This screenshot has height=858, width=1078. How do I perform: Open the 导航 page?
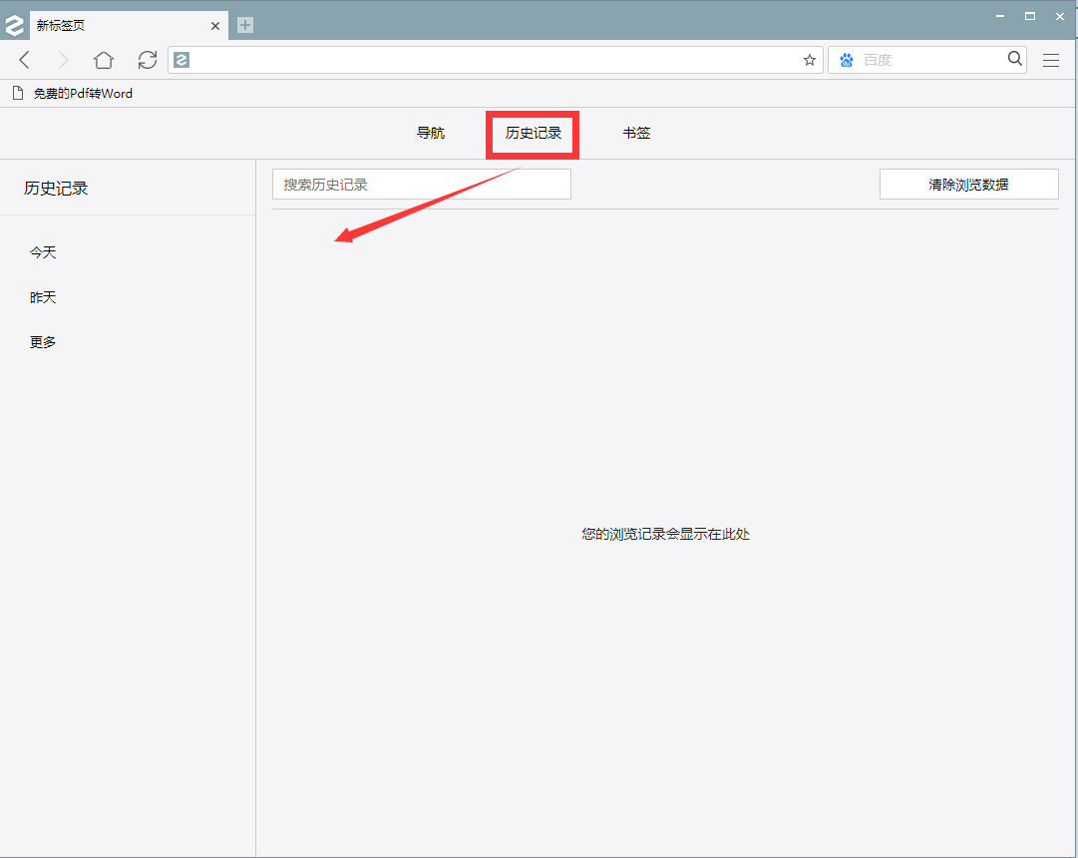(430, 133)
